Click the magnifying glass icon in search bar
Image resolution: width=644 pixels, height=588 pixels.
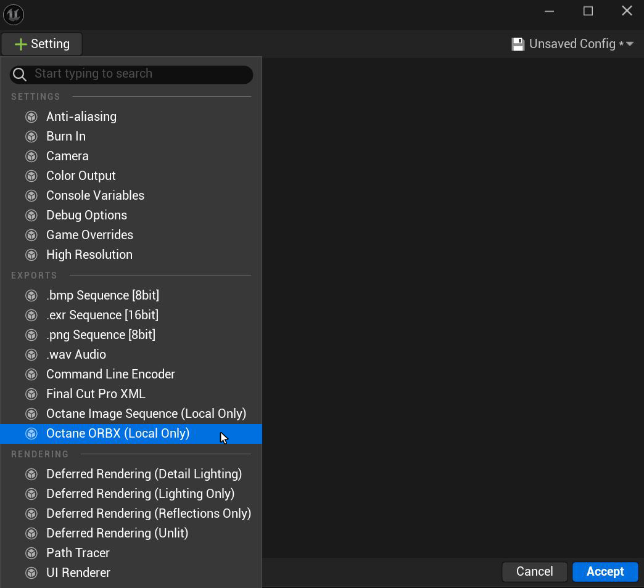(x=19, y=74)
